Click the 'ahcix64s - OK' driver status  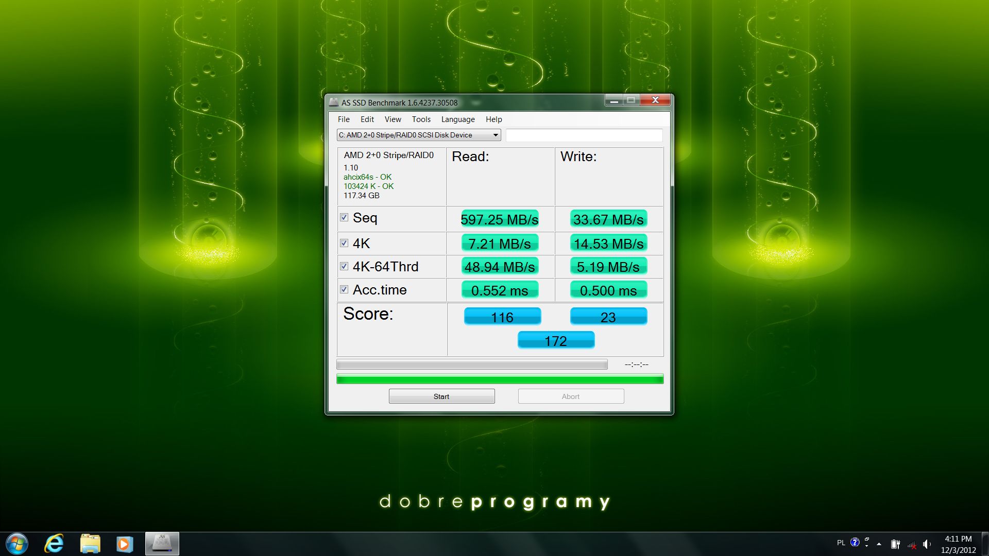(367, 177)
